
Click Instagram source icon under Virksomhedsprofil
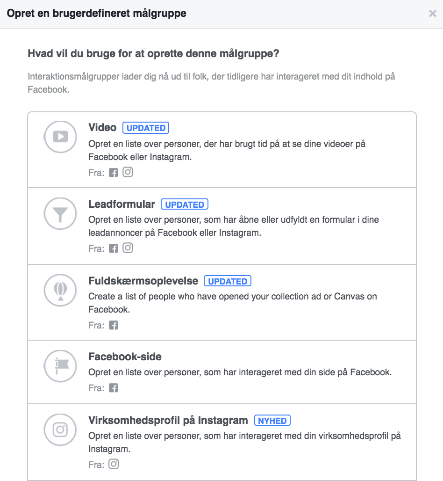click(x=114, y=464)
